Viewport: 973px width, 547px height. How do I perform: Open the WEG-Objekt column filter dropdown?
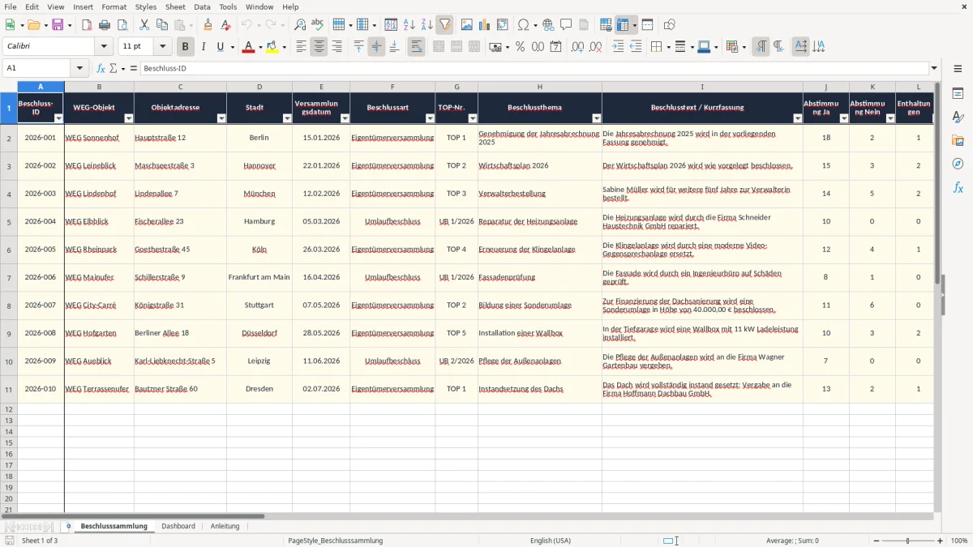click(127, 118)
